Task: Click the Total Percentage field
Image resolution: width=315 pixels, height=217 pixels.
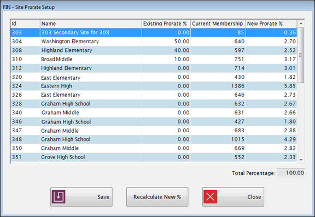Action: pos(291,173)
